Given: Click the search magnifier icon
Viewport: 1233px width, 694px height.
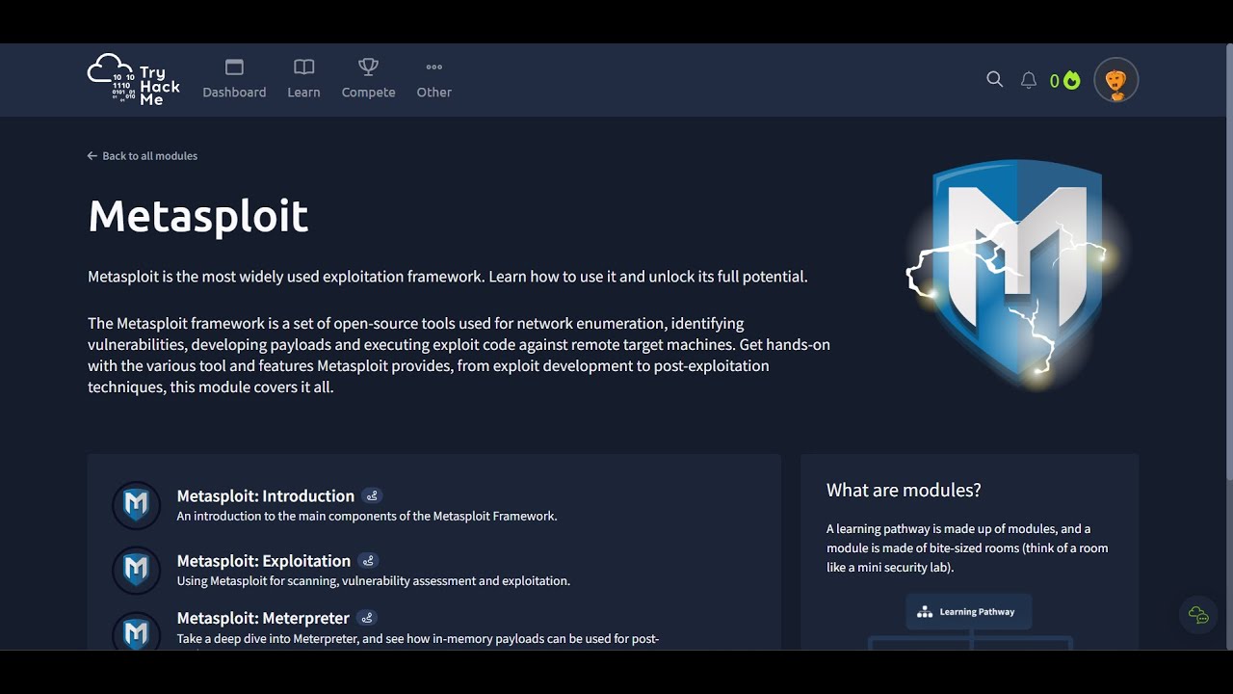Looking at the screenshot, I should [995, 79].
